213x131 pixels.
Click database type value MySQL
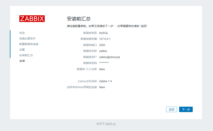coord(104,33)
